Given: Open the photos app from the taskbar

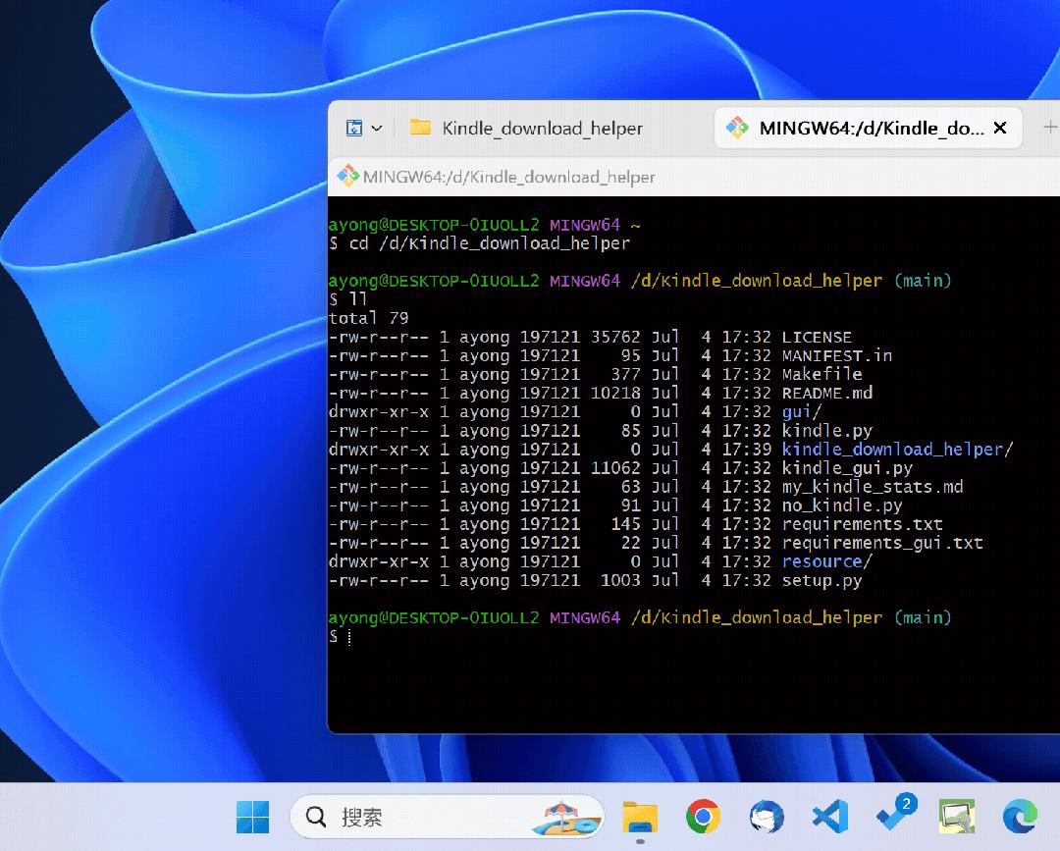Looking at the screenshot, I should [x=956, y=816].
